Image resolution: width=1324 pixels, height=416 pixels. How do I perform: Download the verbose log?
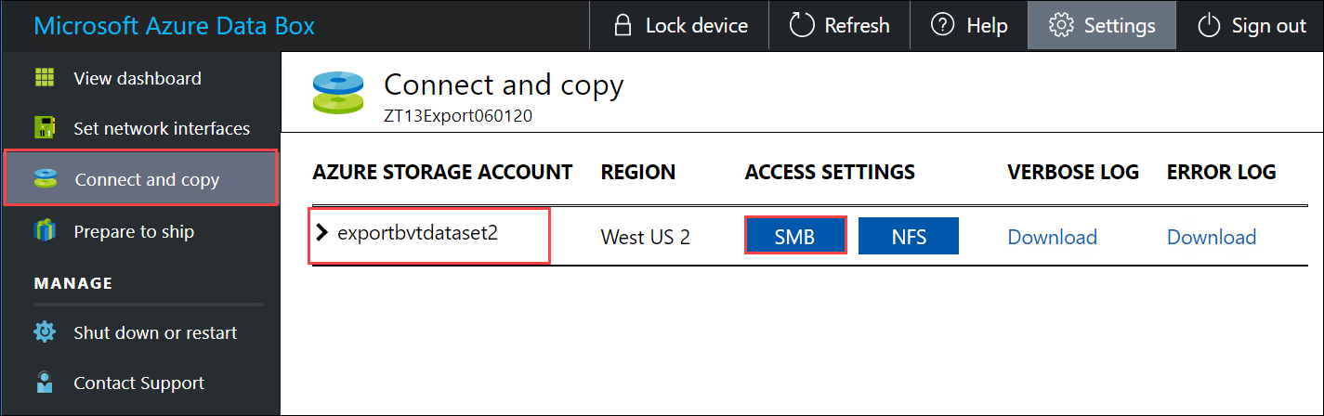(1052, 237)
